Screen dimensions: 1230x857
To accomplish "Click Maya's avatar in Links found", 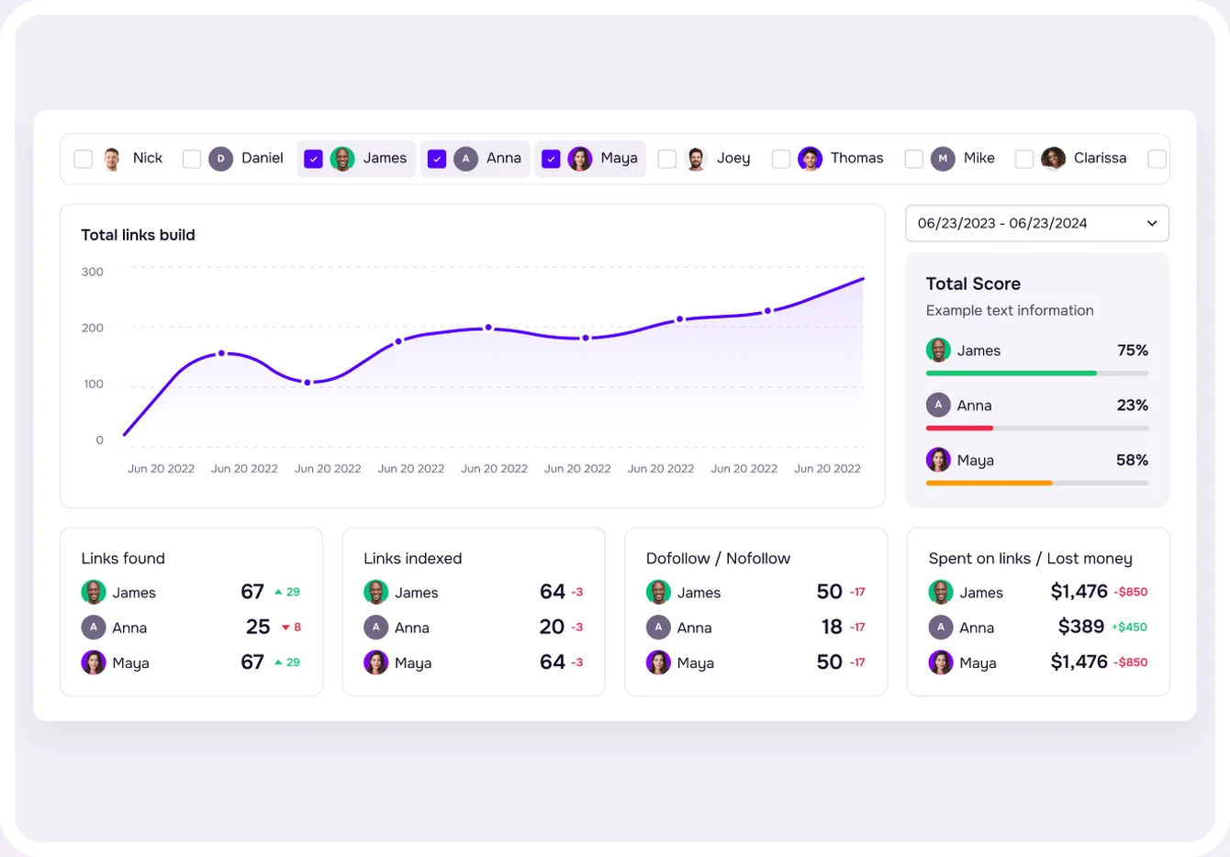I will pyautogui.click(x=94, y=662).
